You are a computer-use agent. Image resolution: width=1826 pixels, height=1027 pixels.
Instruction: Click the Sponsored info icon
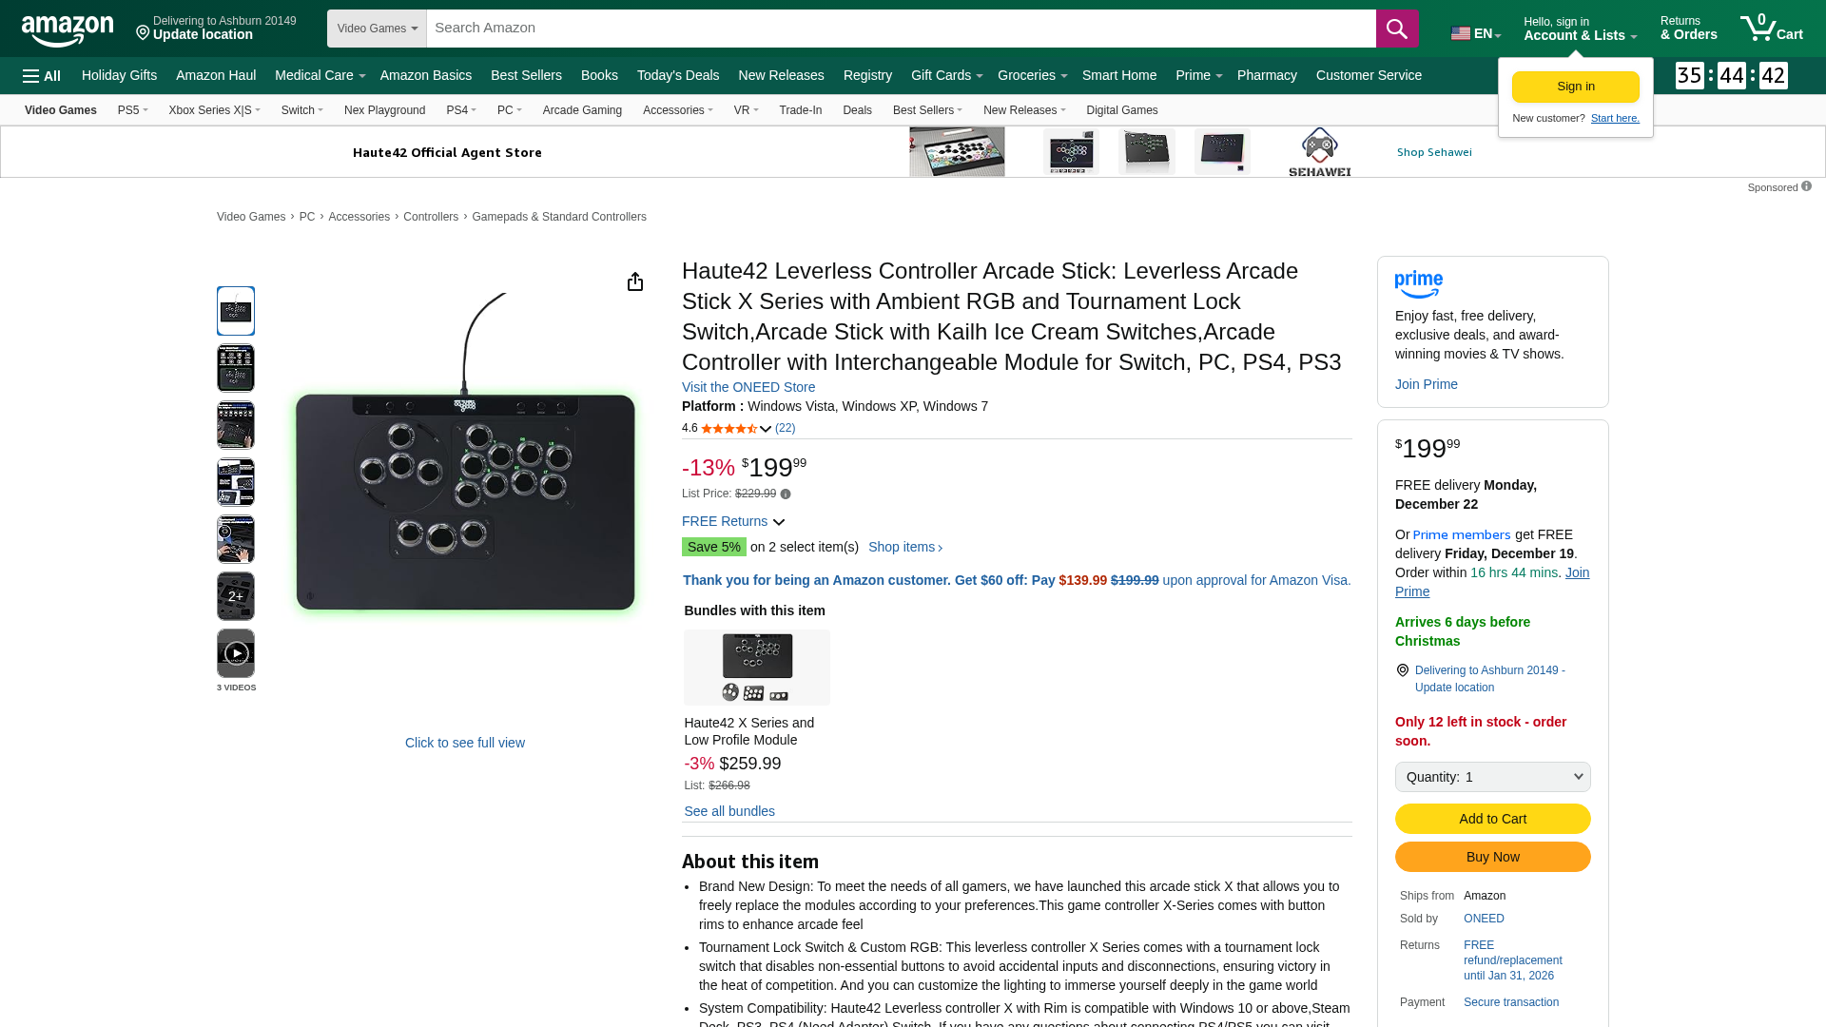point(1806,186)
